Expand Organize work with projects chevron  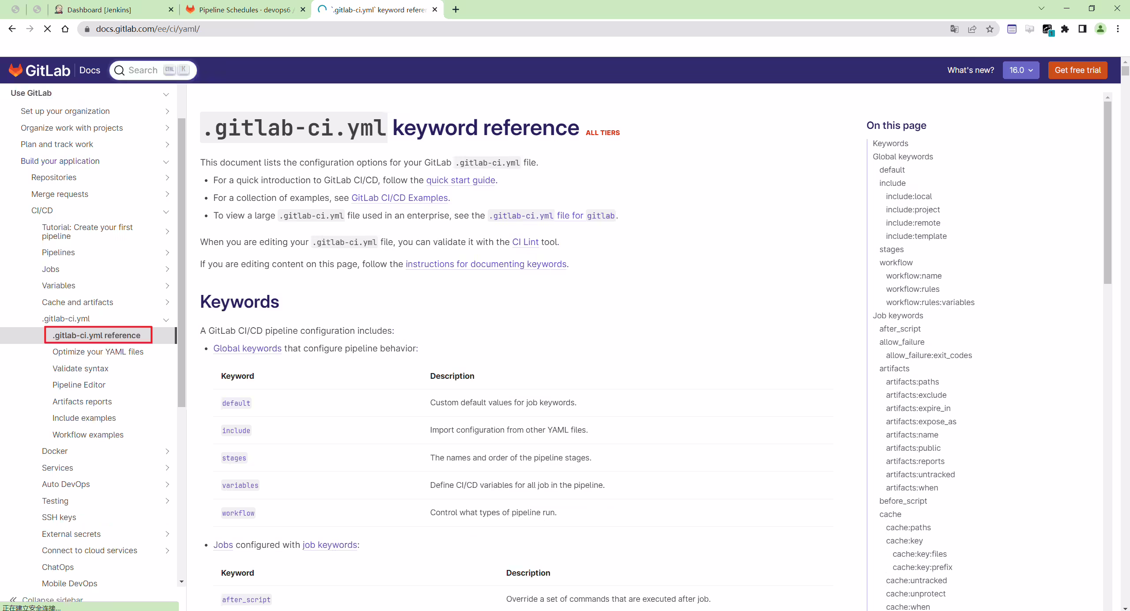167,128
